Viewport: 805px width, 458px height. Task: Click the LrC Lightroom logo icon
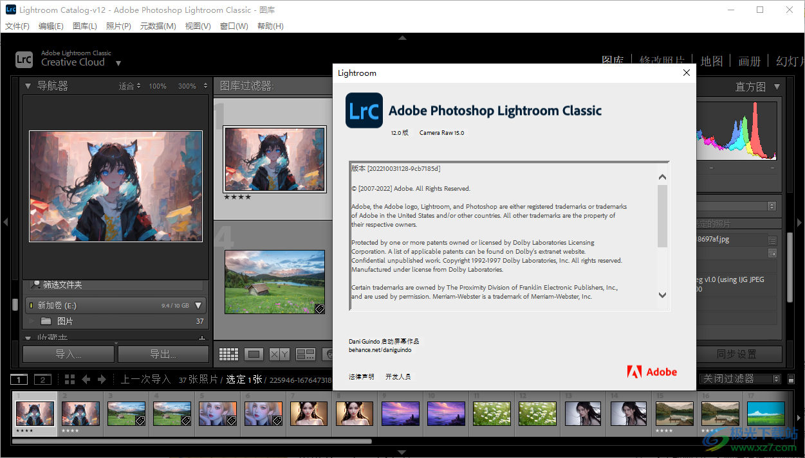pos(24,59)
